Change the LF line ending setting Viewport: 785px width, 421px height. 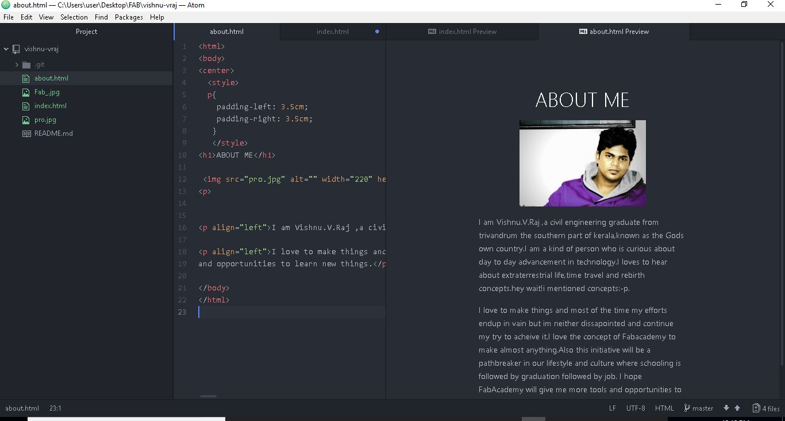tap(613, 408)
